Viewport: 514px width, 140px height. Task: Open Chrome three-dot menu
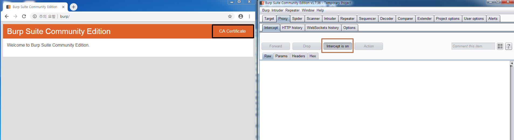click(250, 16)
